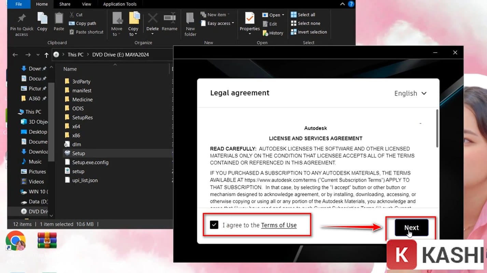This screenshot has height=273, width=487.
Task: Open the Share ribbon tab
Action: [65, 4]
